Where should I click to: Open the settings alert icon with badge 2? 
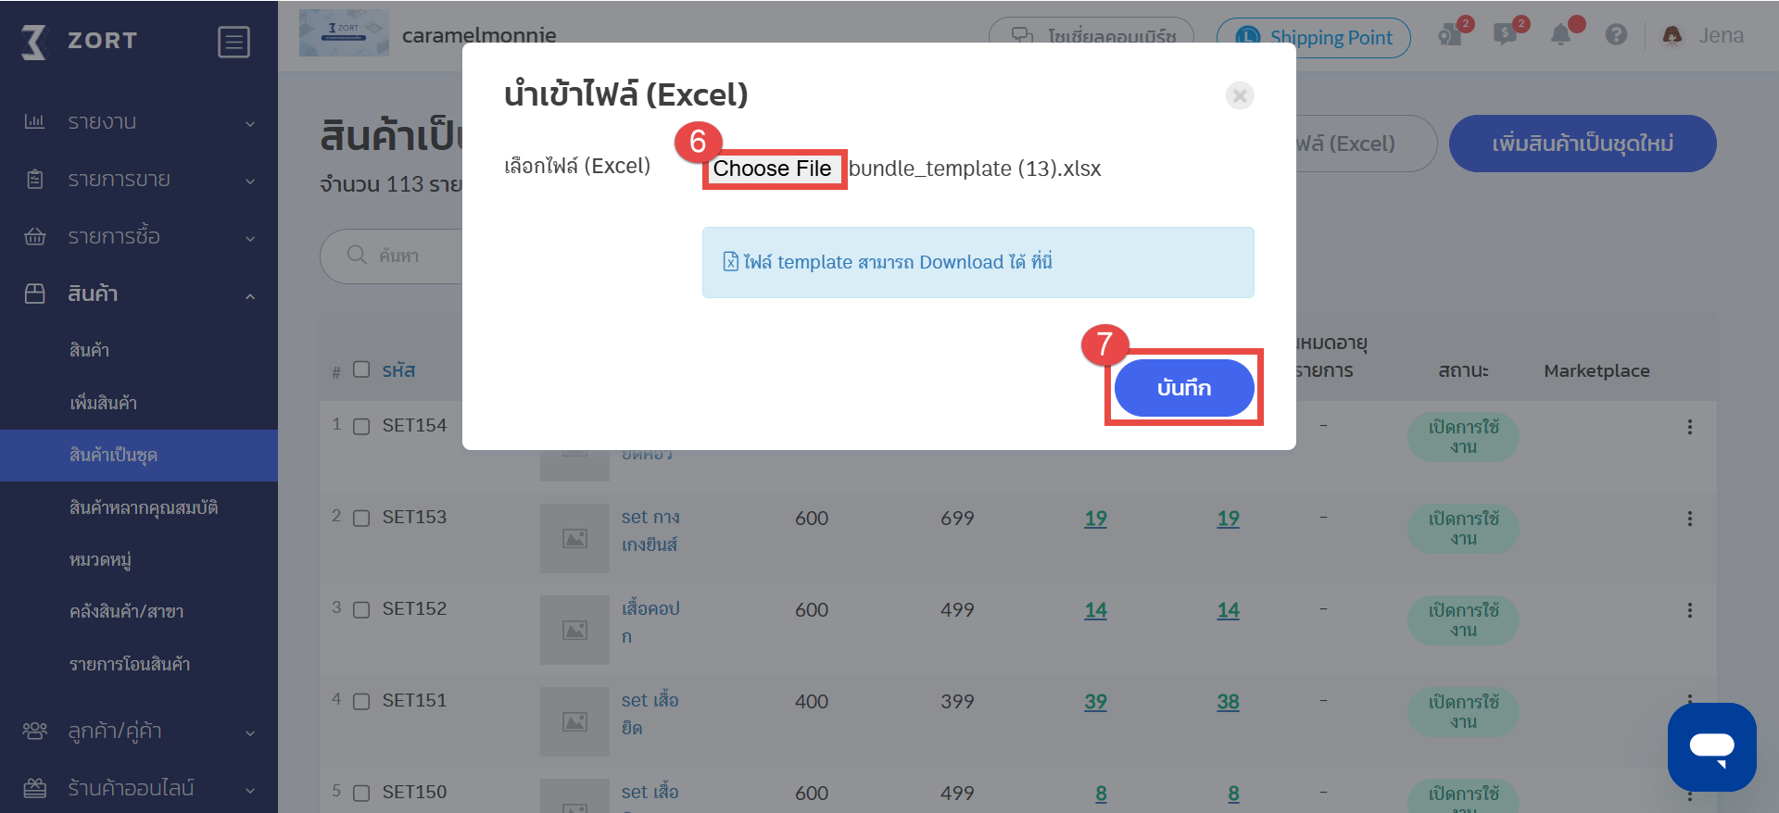pos(1450,35)
